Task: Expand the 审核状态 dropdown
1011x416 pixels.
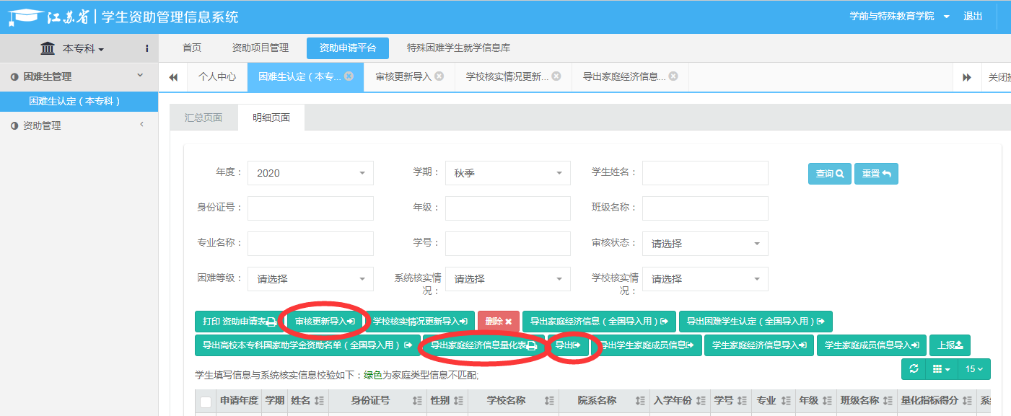Action: pos(704,244)
